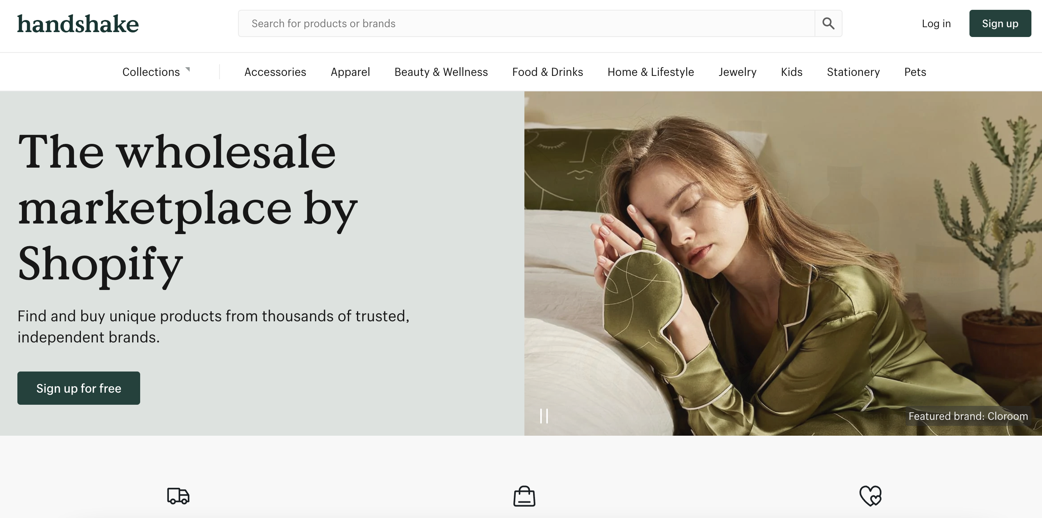Viewport: 1042px width, 518px height.
Task: Click the Sign up for free button
Action: tap(79, 388)
